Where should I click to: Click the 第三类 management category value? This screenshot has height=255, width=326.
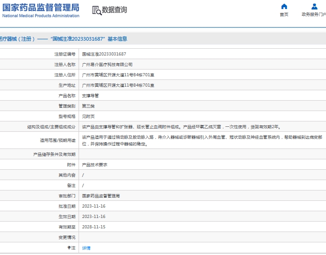click(x=88, y=106)
